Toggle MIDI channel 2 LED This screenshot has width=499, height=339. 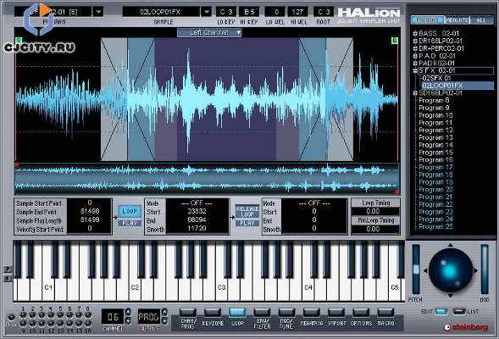32,315
